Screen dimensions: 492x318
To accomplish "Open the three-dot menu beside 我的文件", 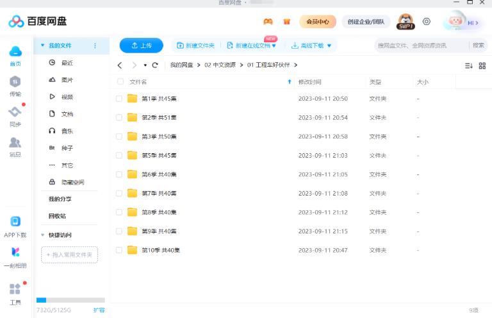I will pyautogui.click(x=95, y=46).
